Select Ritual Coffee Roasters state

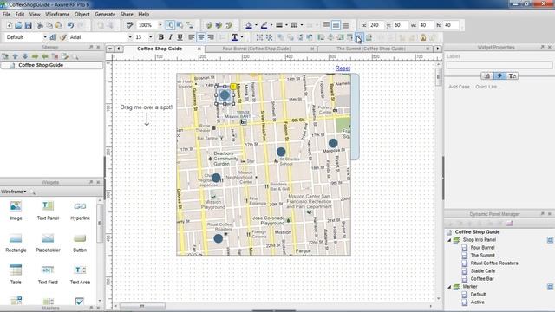coord(494,263)
